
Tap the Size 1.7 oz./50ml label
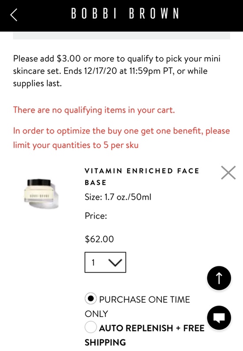click(118, 197)
